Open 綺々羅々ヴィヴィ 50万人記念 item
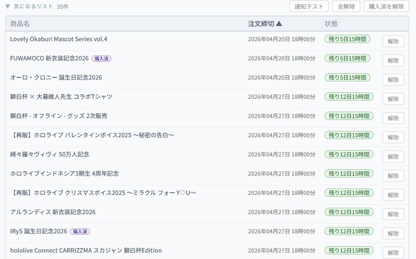 click(x=50, y=154)
